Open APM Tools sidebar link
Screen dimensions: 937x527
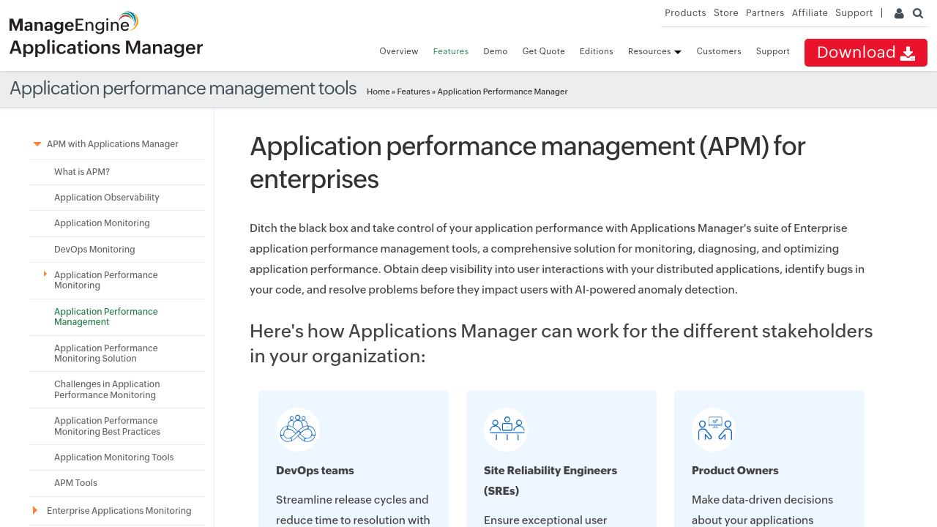click(75, 483)
